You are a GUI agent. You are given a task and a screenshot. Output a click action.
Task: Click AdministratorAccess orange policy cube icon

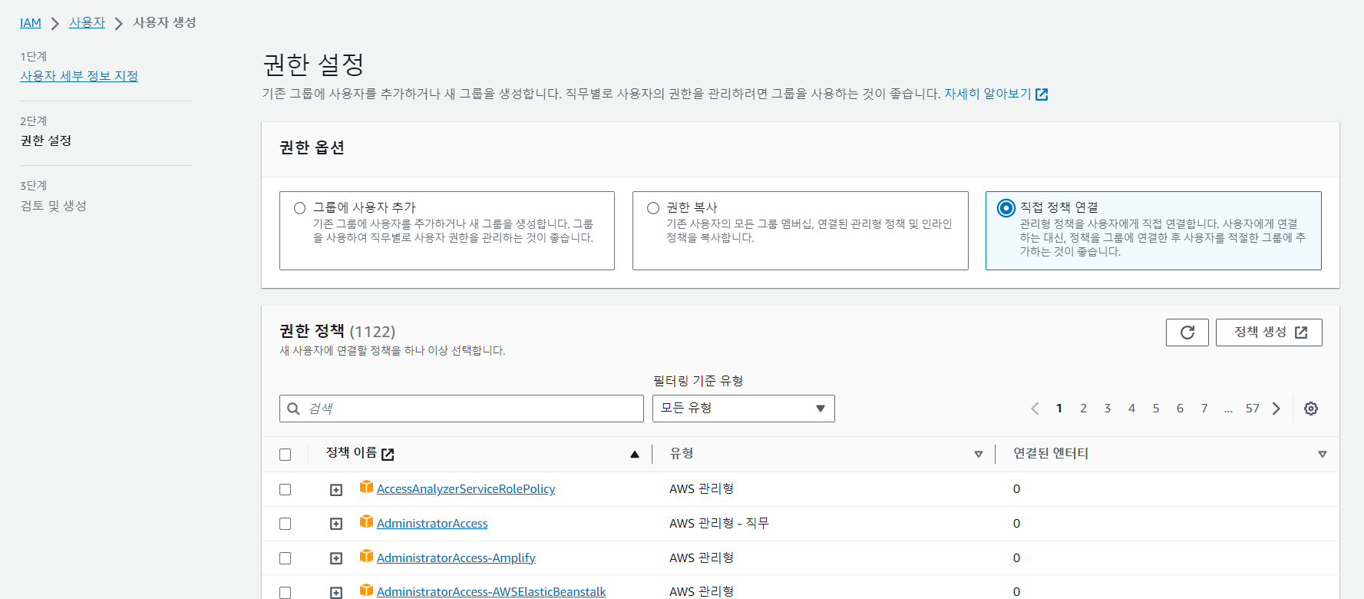tap(366, 521)
